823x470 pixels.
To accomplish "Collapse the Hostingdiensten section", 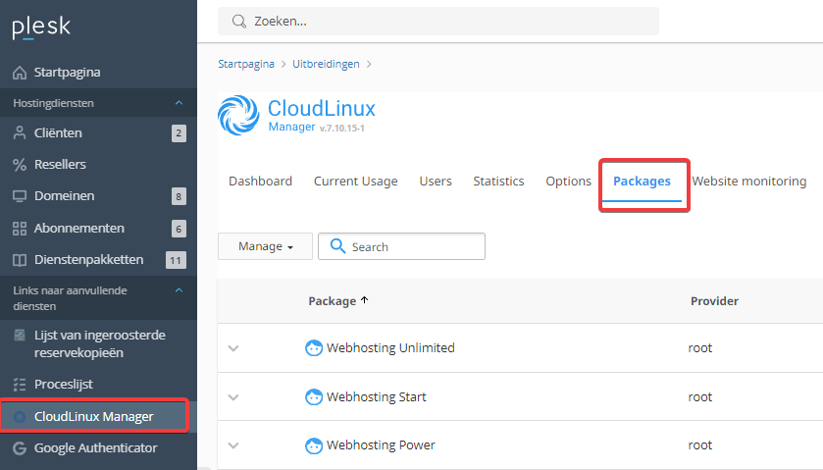I will coord(179,103).
